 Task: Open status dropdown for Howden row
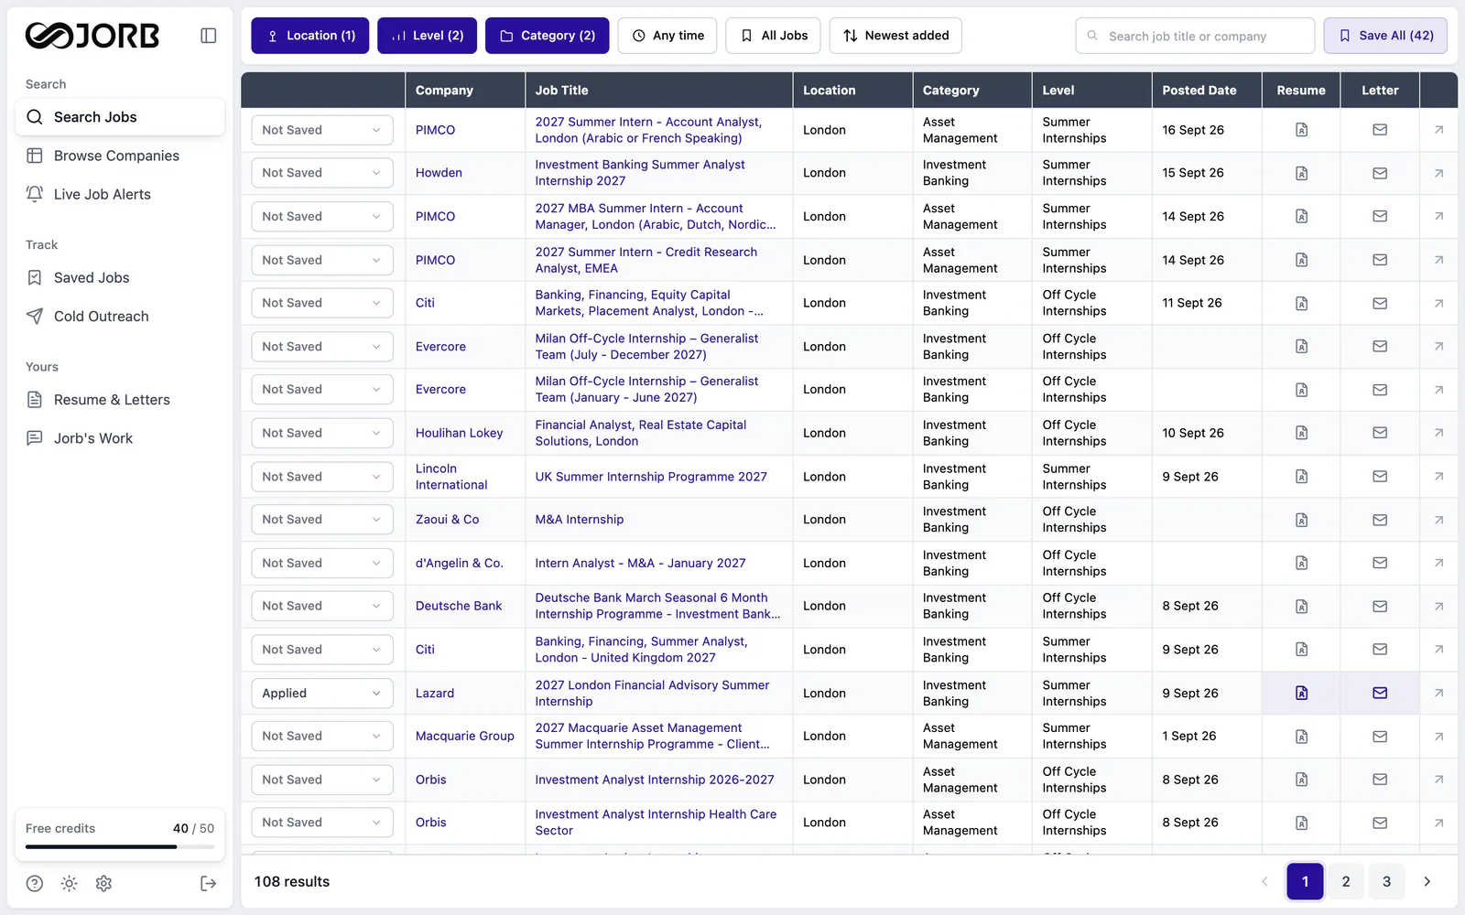coord(322,173)
